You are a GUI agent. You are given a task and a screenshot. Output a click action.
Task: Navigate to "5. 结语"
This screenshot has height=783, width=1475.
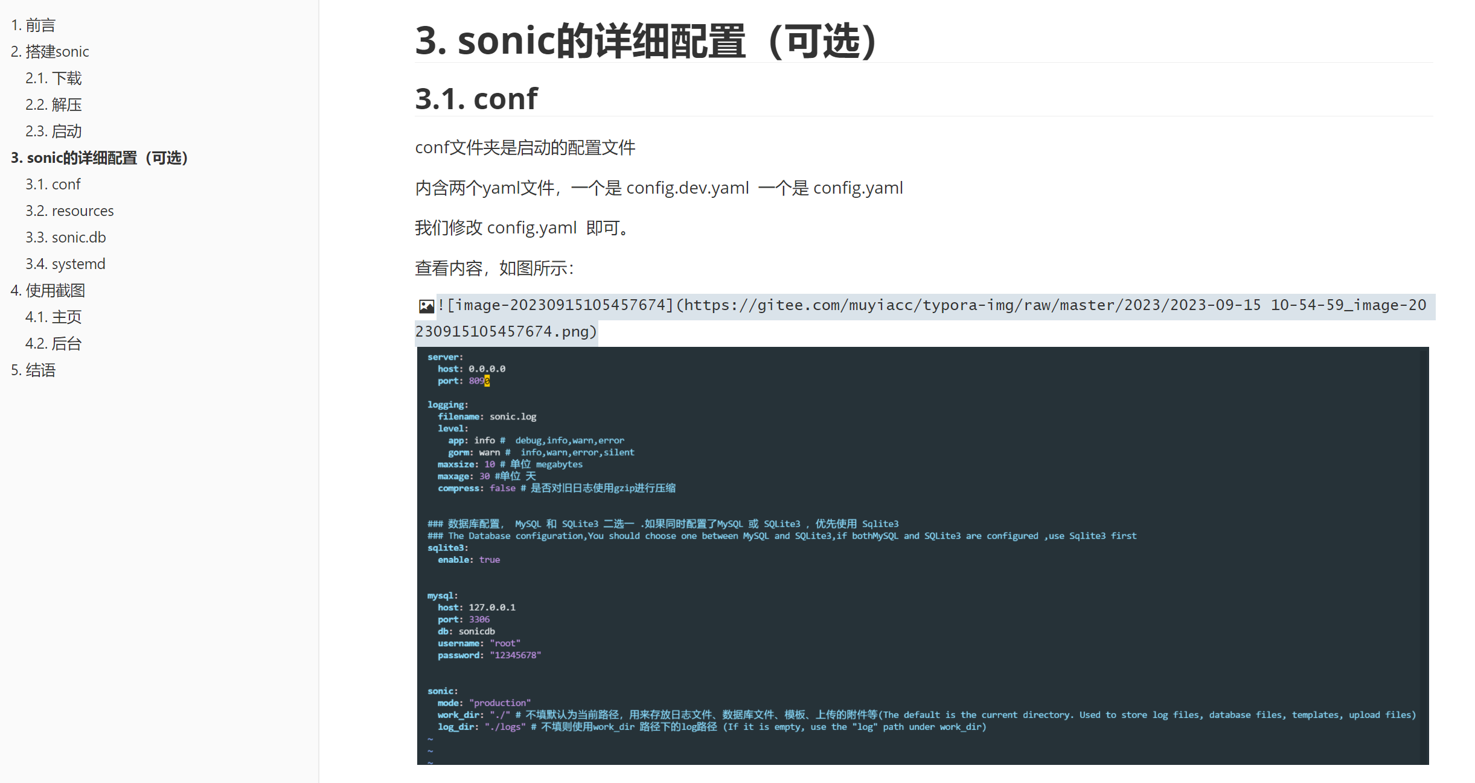point(33,370)
